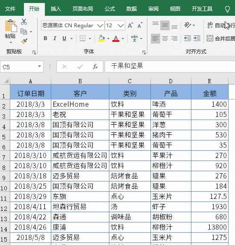Toggle Italic formatting
This screenshot has width=235, height=245.
point(55,38)
